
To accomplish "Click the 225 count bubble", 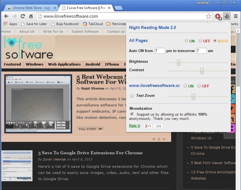I will 158,126.
